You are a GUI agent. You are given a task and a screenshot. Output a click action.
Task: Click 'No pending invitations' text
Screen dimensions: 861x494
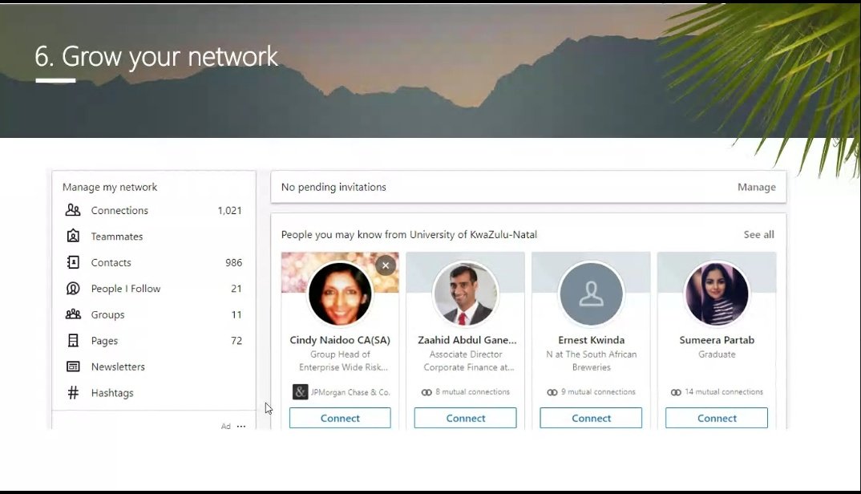(333, 187)
